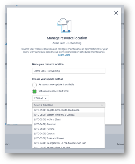Click the Acme Labs - Networking subtitle text

[67, 43]
